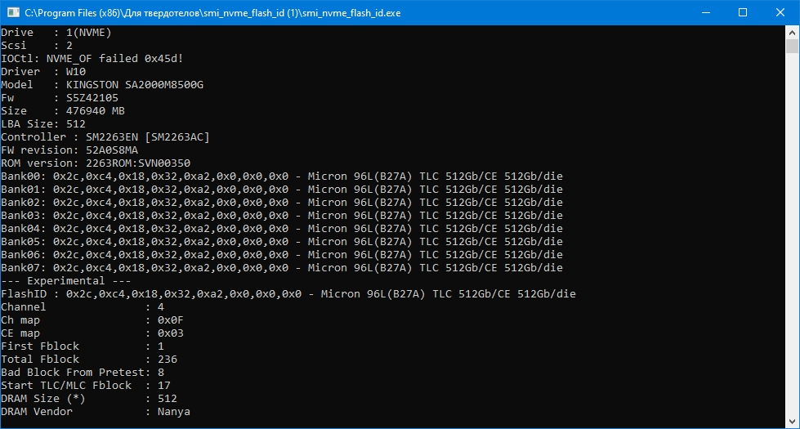Viewport: 800px width, 429px height.
Task: Click 'Start TLC/MLC Fblock : 17' line
Action: [x=86, y=386]
